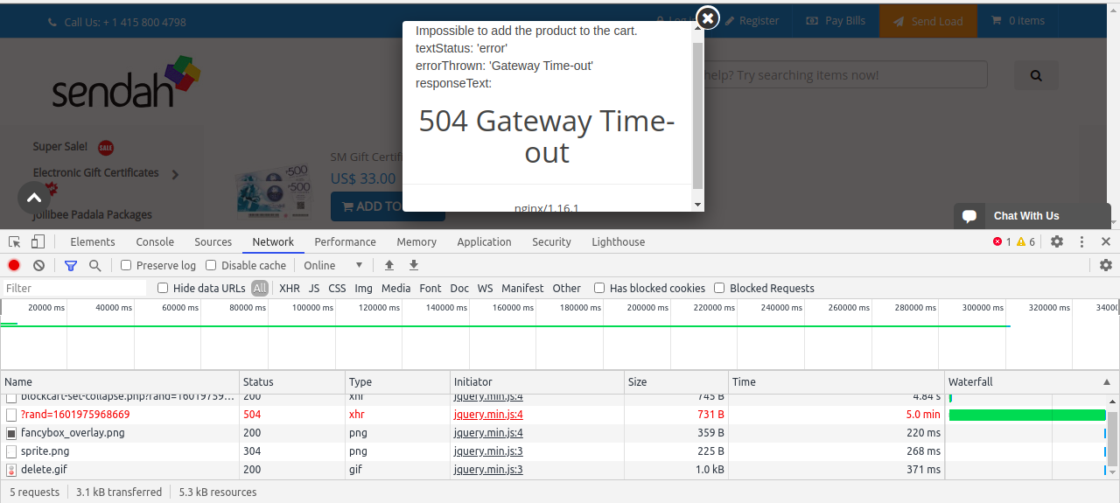The height and width of the screenshot is (503, 1120).
Task: Open the Online throttling dropdown
Action: point(333,265)
